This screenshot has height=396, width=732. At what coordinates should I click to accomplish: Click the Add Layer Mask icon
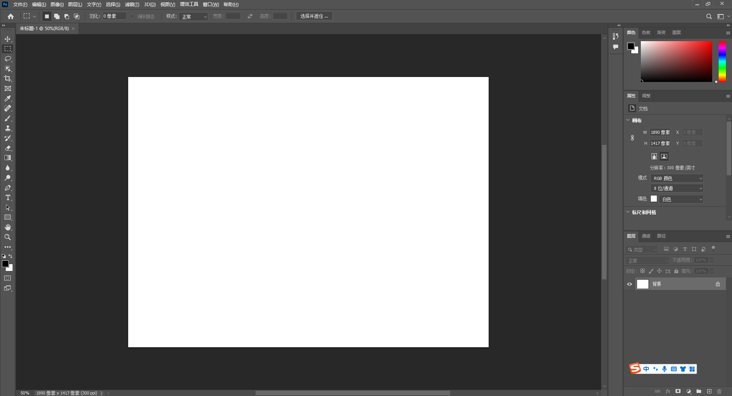(x=678, y=391)
